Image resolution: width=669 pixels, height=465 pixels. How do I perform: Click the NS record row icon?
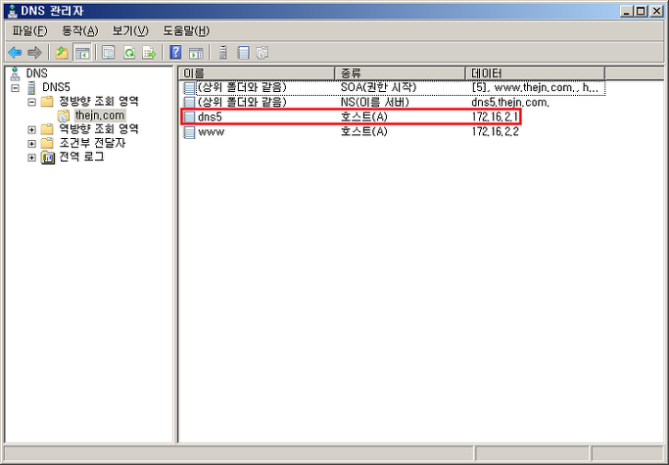(189, 103)
